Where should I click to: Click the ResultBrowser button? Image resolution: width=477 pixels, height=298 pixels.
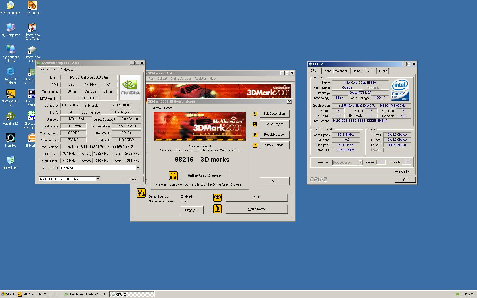click(274, 135)
